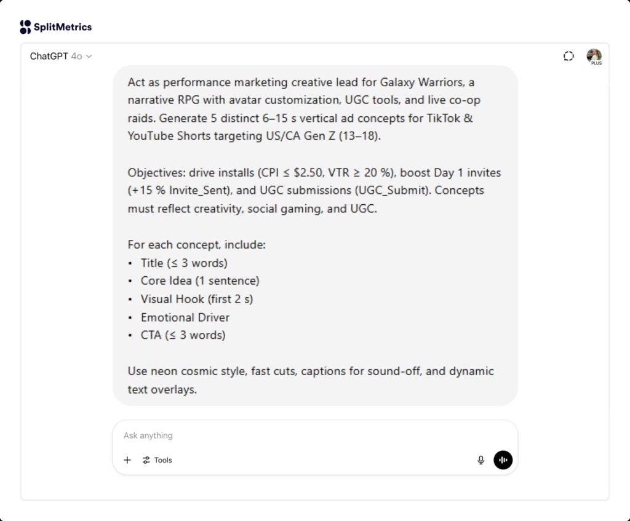Start voice mode with the black waveform button

pos(503,459)
